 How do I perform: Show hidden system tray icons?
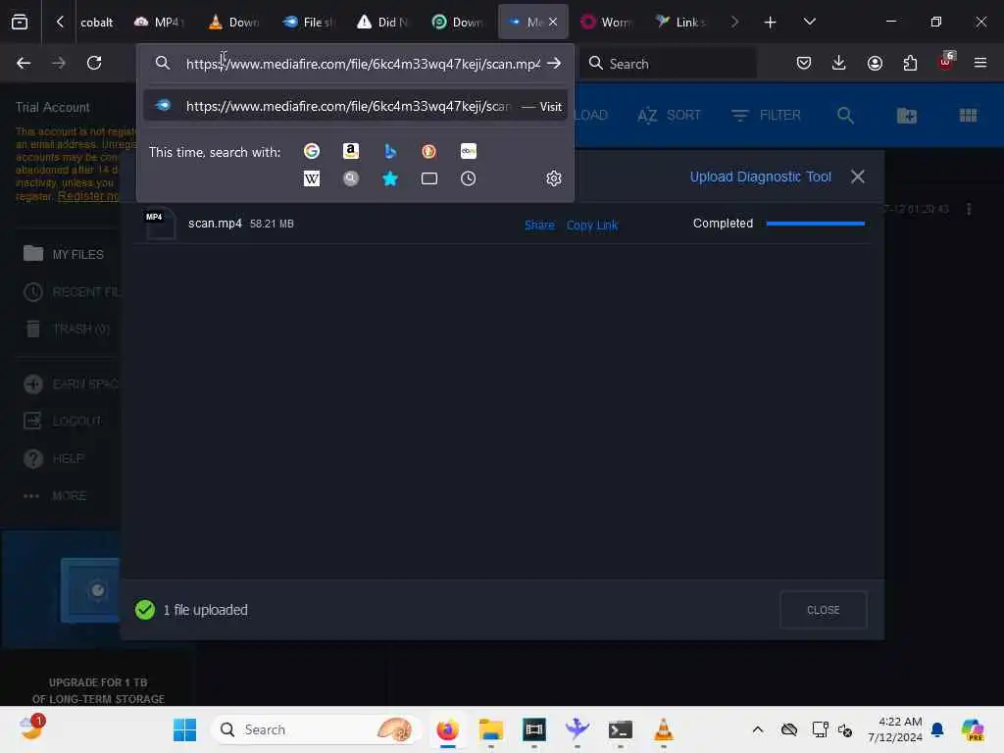coord(758,729)
